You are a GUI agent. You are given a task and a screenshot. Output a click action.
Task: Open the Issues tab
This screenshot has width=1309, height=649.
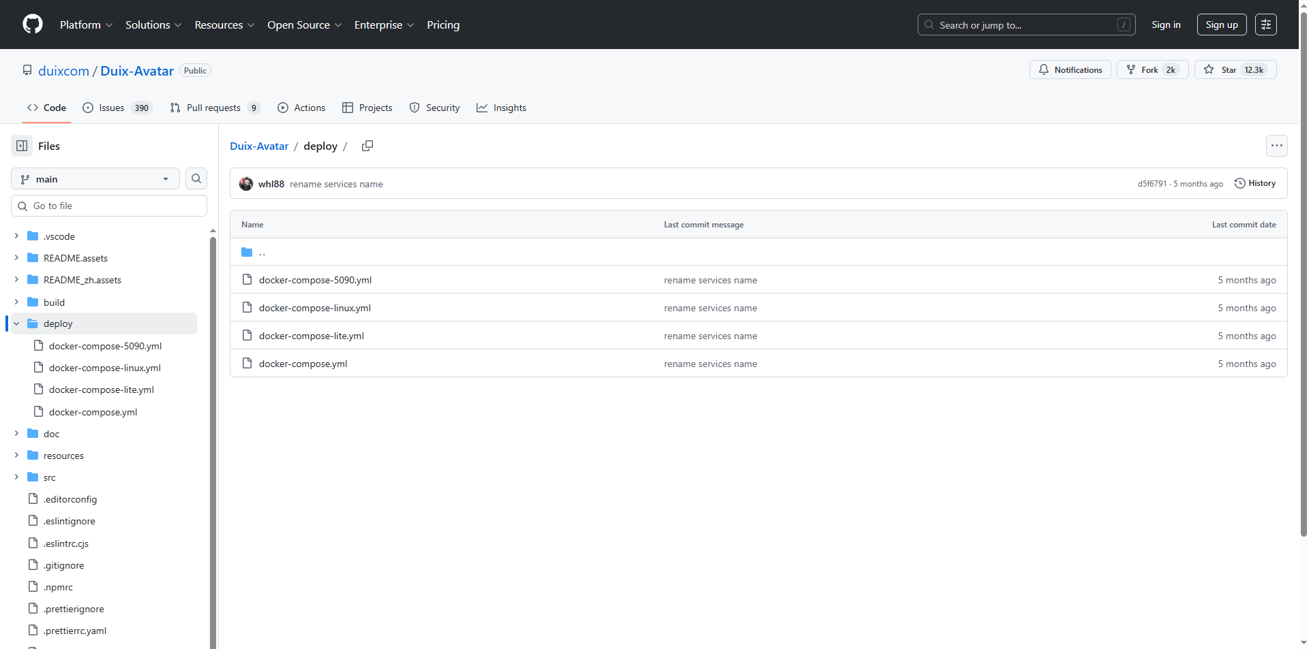pos(117,108)
